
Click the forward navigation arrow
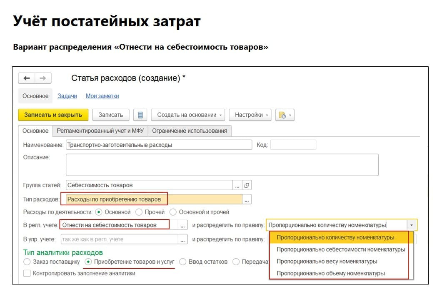point(42,78)
